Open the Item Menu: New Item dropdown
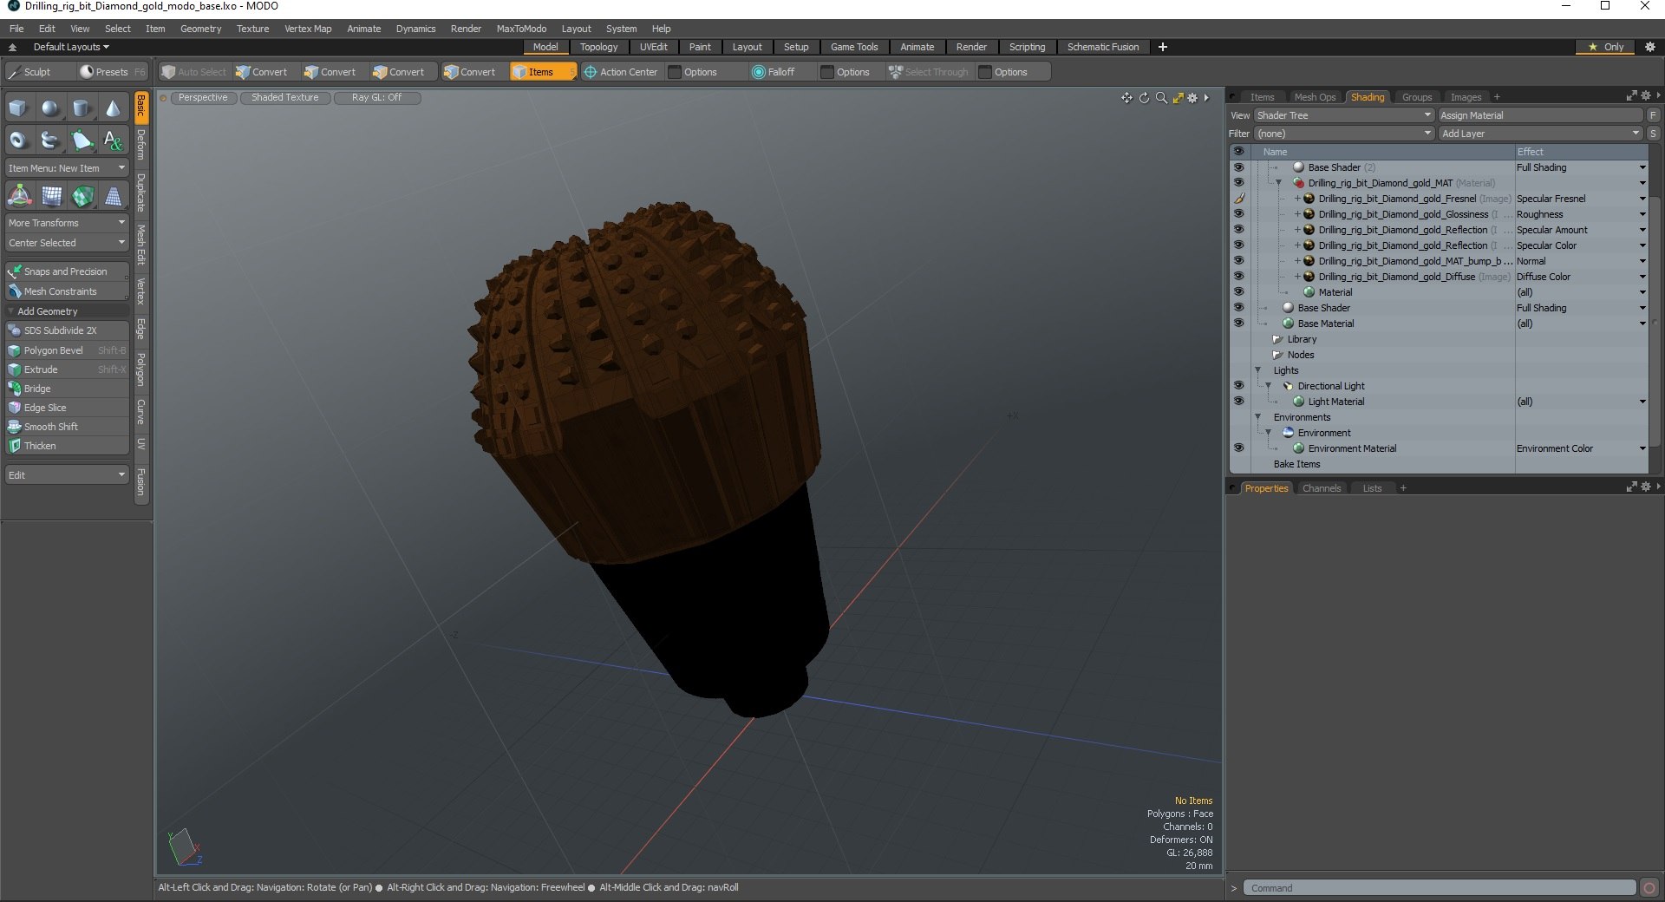This screenshot has width=1665, height=902. click(67, 168)
